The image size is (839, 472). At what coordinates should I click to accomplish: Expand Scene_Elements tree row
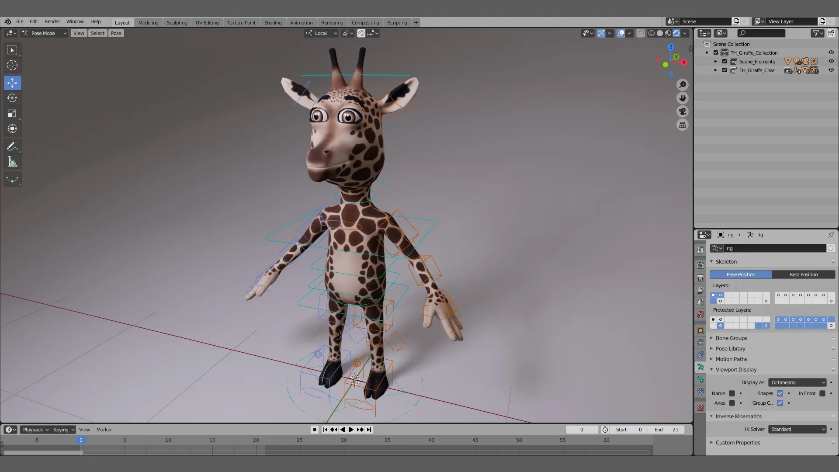(x=716, y=62)
